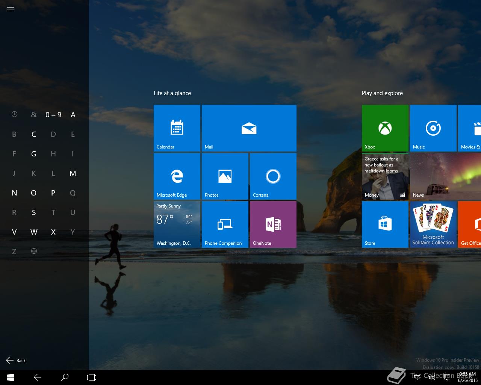Select the globe icon in letter grid
This screenshot has width=481, height=385.
pos(34,251)
